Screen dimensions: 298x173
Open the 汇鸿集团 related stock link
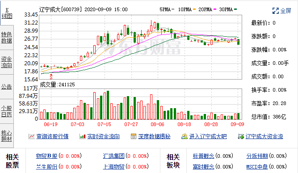tap(113, 156)
